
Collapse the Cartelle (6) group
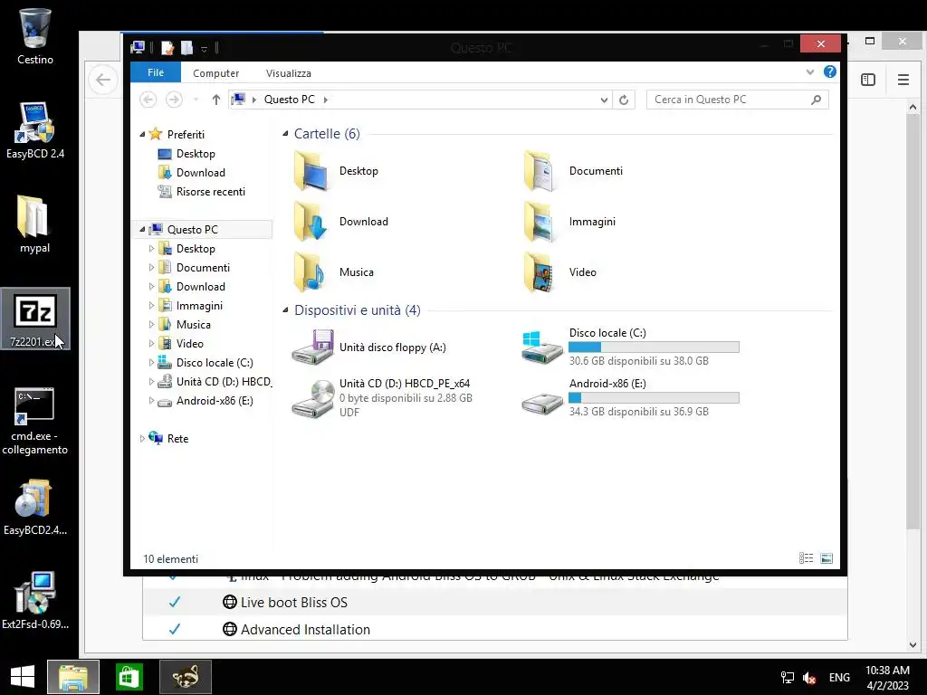[x=285, y=134]
